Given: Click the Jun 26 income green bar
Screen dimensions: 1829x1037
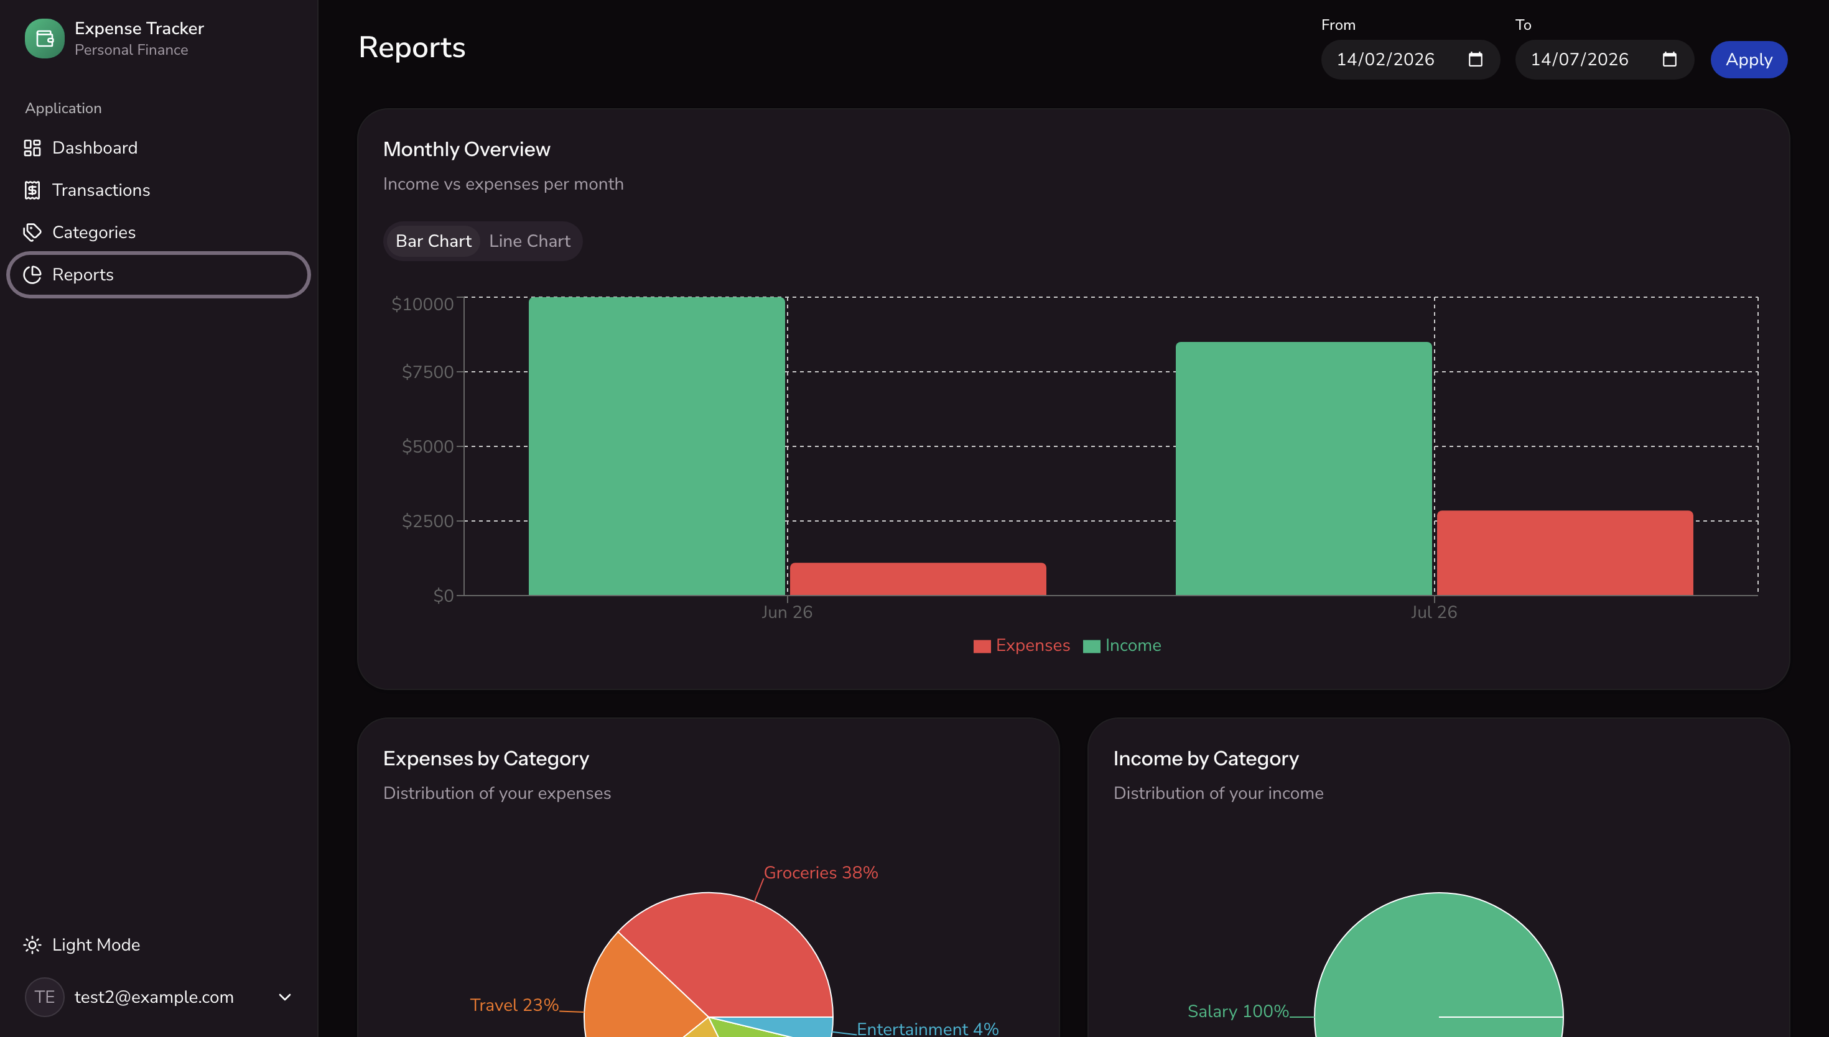Looking at the screenshot, I should pyautogui.click(x=656, y=446).
